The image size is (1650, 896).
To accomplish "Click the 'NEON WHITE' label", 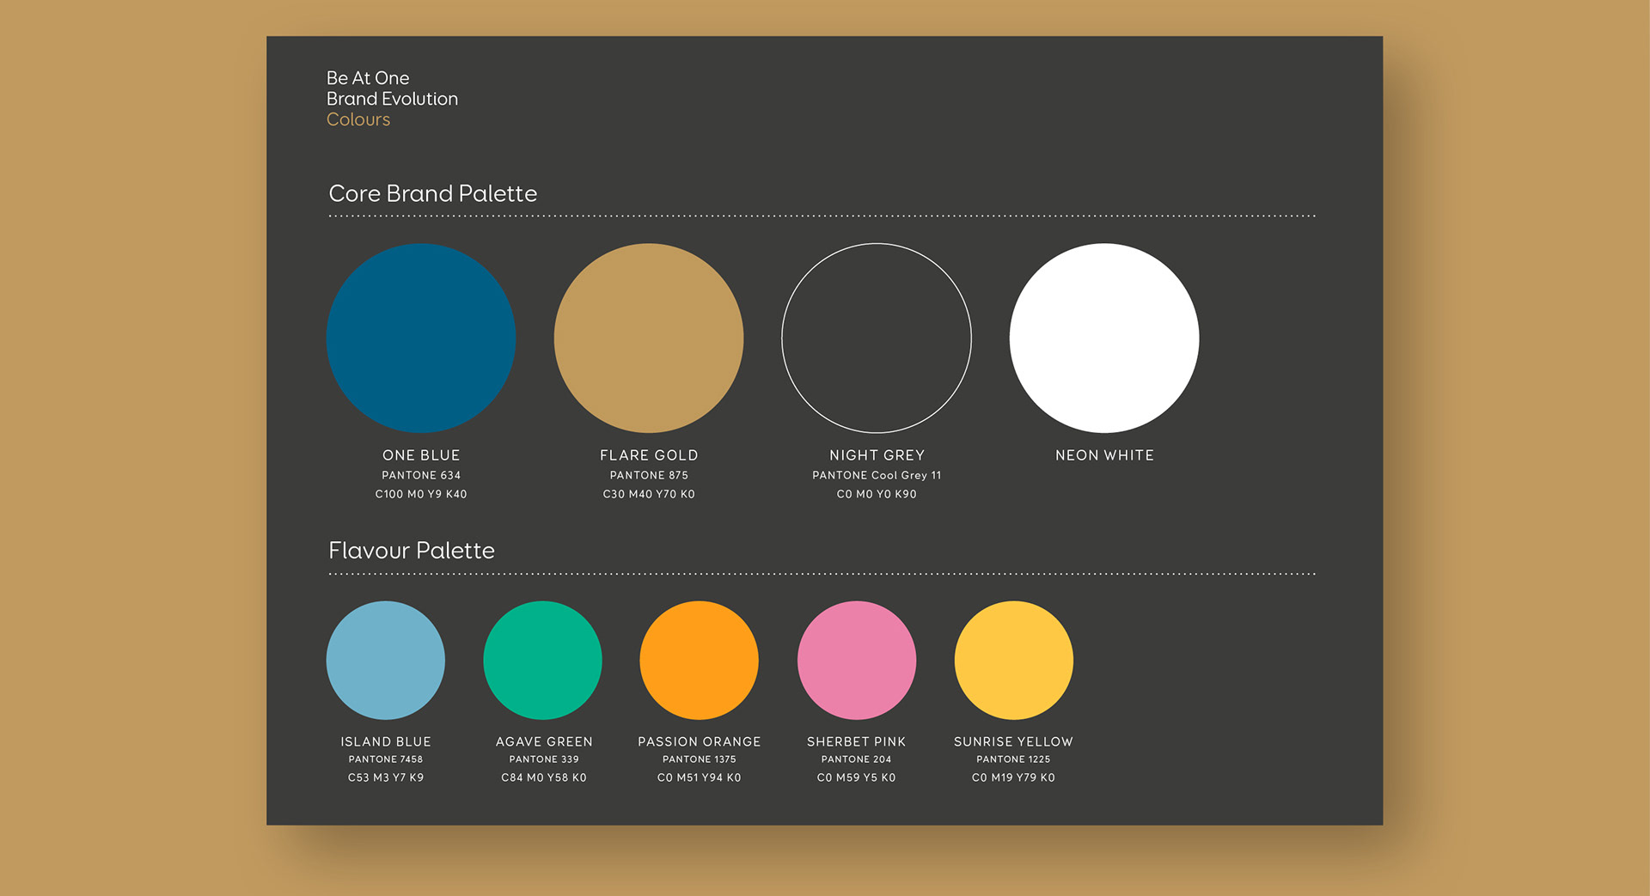I will (x=1104, y=455).
